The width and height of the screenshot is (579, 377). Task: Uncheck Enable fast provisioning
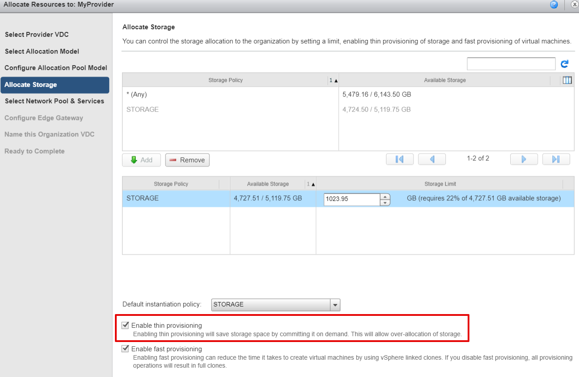pos(126,349)
